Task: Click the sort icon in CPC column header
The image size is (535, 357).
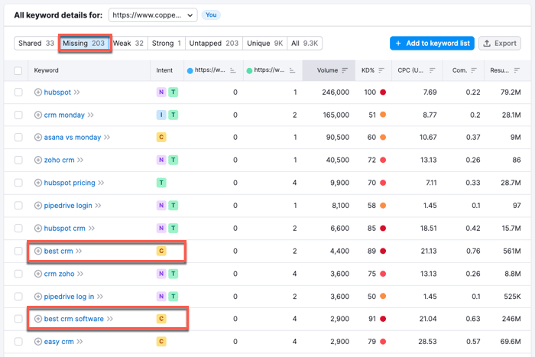Action: tap(433, 71)
